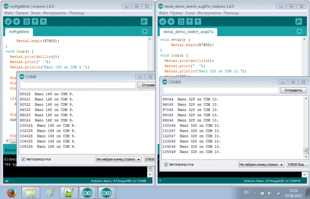Open Paint from the taskbar
310x199 pixels.
point(50,193)
